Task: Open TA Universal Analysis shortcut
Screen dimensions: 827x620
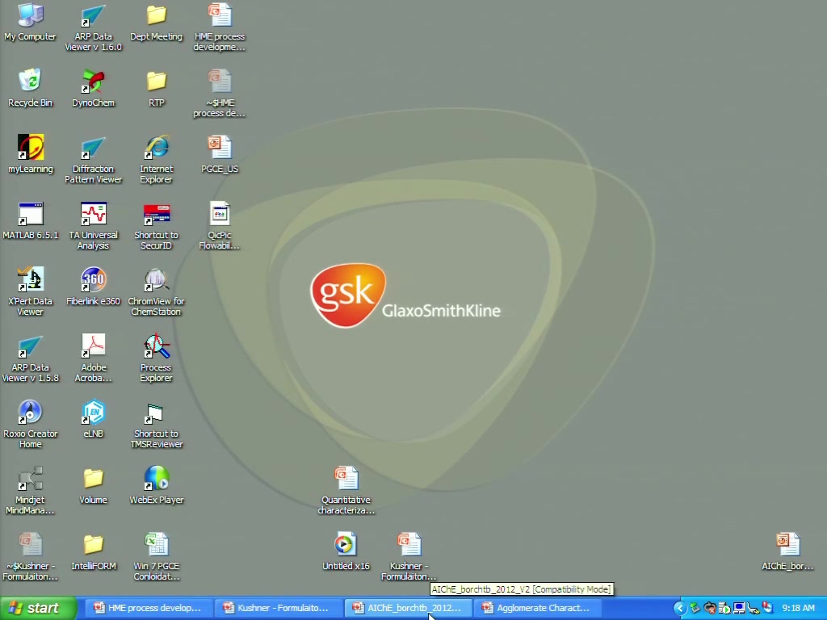Action: coord(94,226)
